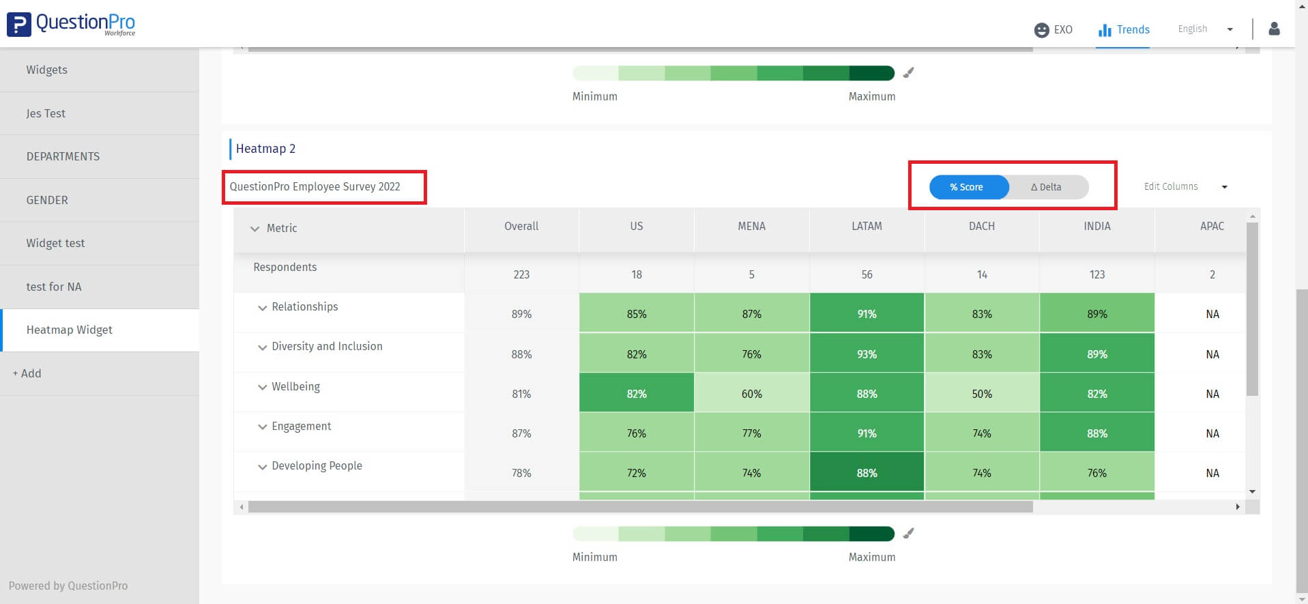Click + Add in the sidebar

pyautogui.click(x=27, y=373)
